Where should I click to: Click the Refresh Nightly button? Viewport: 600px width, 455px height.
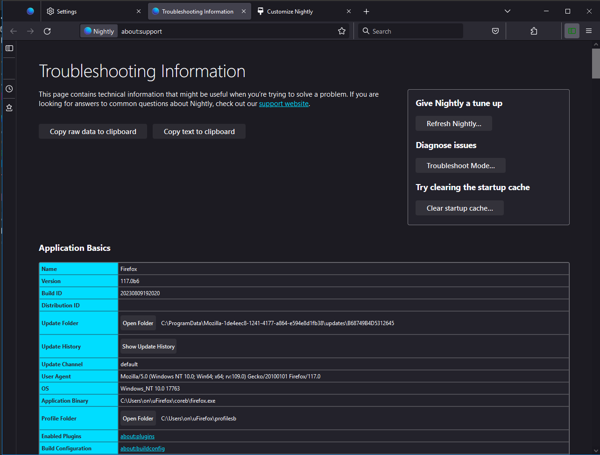coord(454,123)
